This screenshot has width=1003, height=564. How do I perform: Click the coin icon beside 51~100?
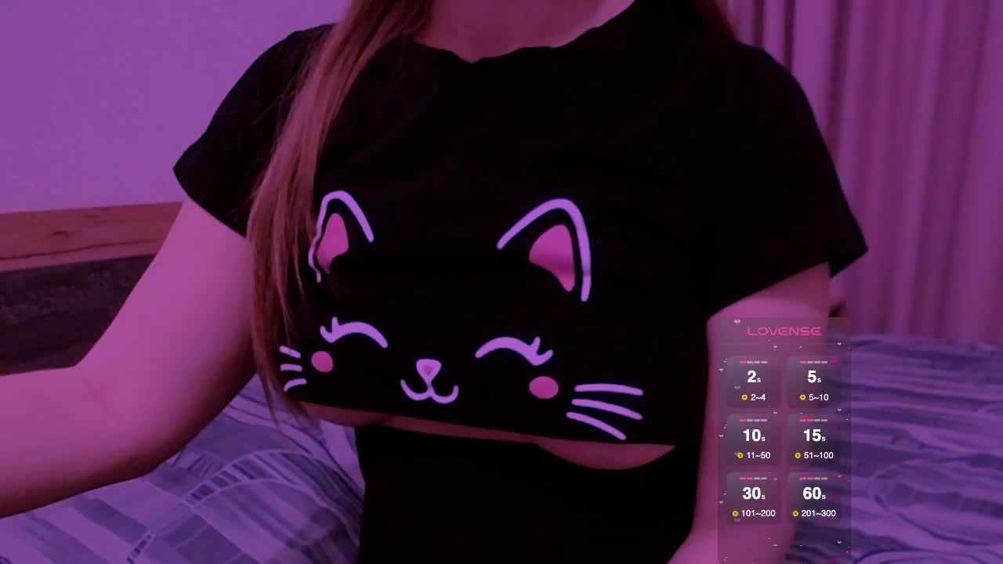pos(798,455)
